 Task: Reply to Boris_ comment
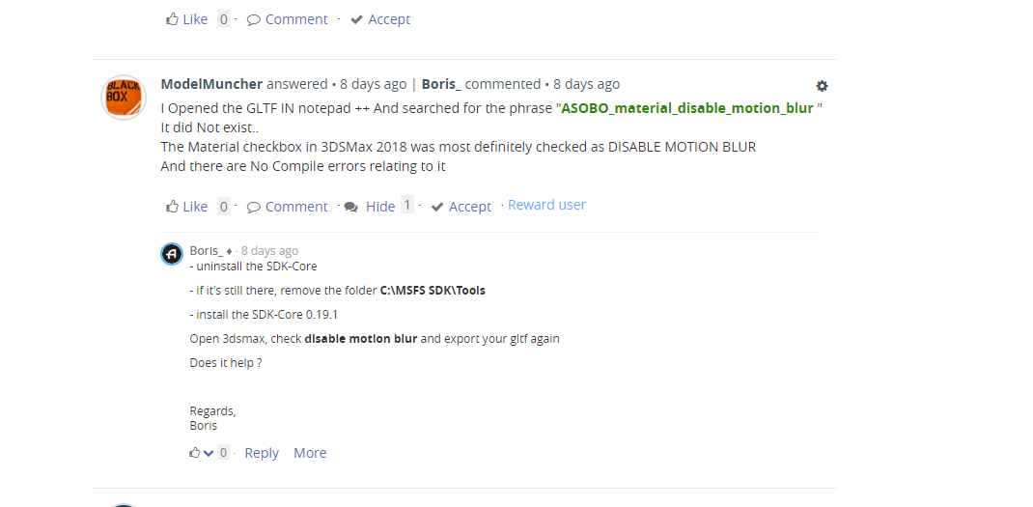coord(262,453)
